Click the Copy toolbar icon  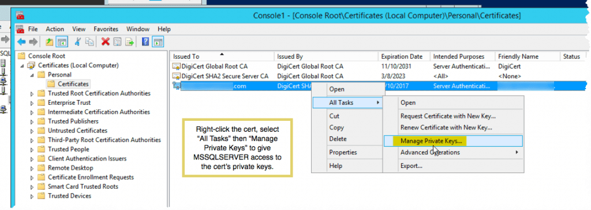pos(89,41)
